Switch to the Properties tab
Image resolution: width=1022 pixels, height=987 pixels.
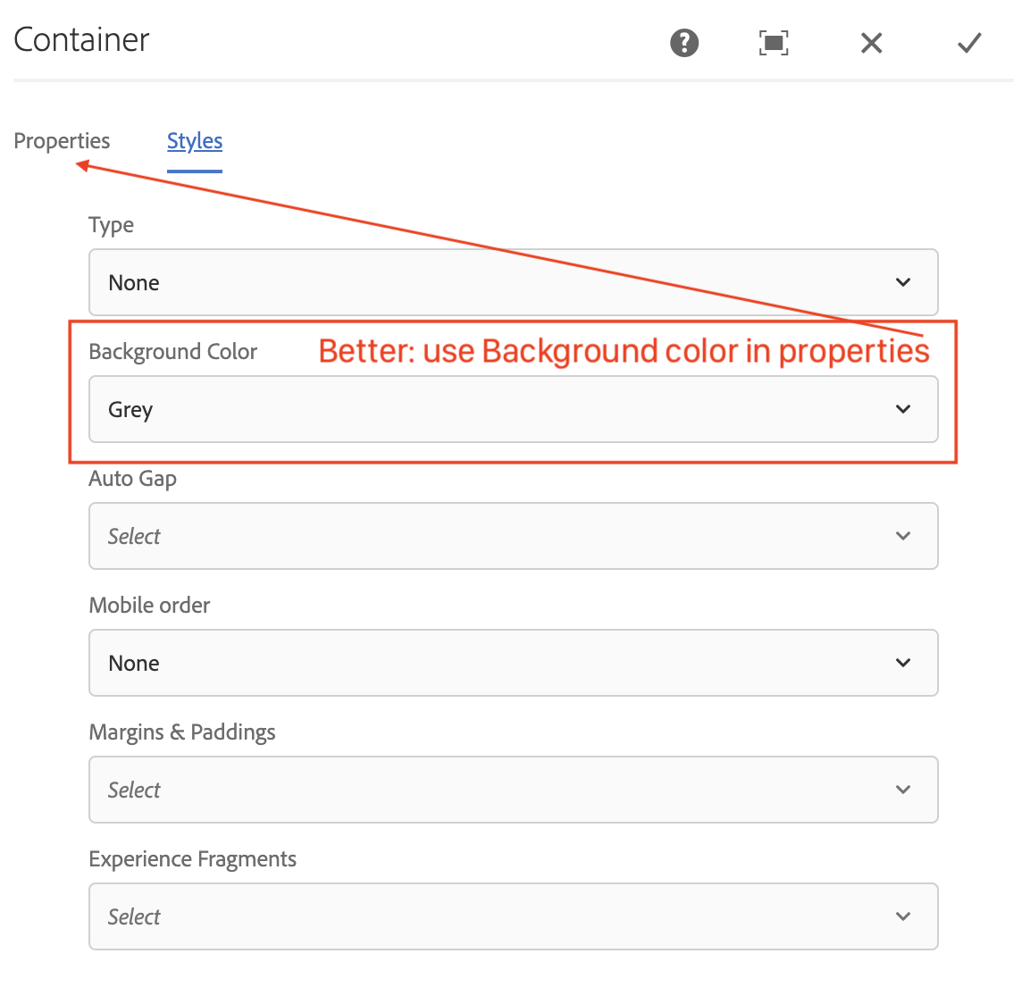[x=61, y=141]
